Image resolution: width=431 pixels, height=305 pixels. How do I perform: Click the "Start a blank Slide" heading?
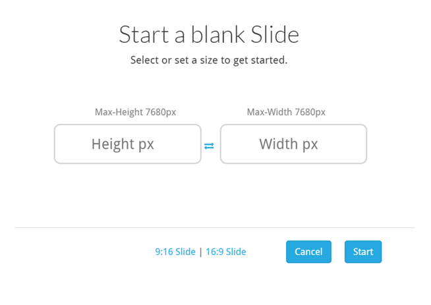click(x=209, y=34)
